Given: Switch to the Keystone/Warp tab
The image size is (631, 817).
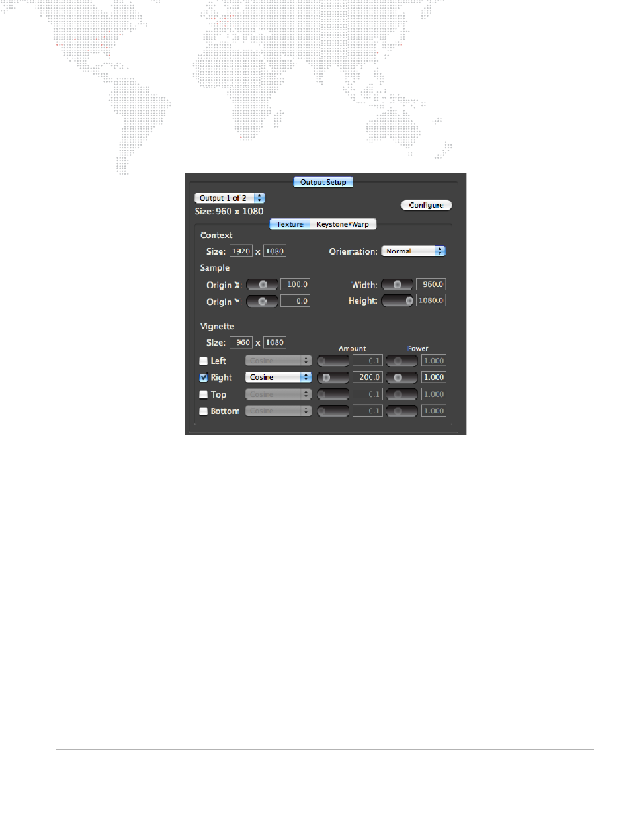Looking at the screenshot, I should tap(343, 224).
